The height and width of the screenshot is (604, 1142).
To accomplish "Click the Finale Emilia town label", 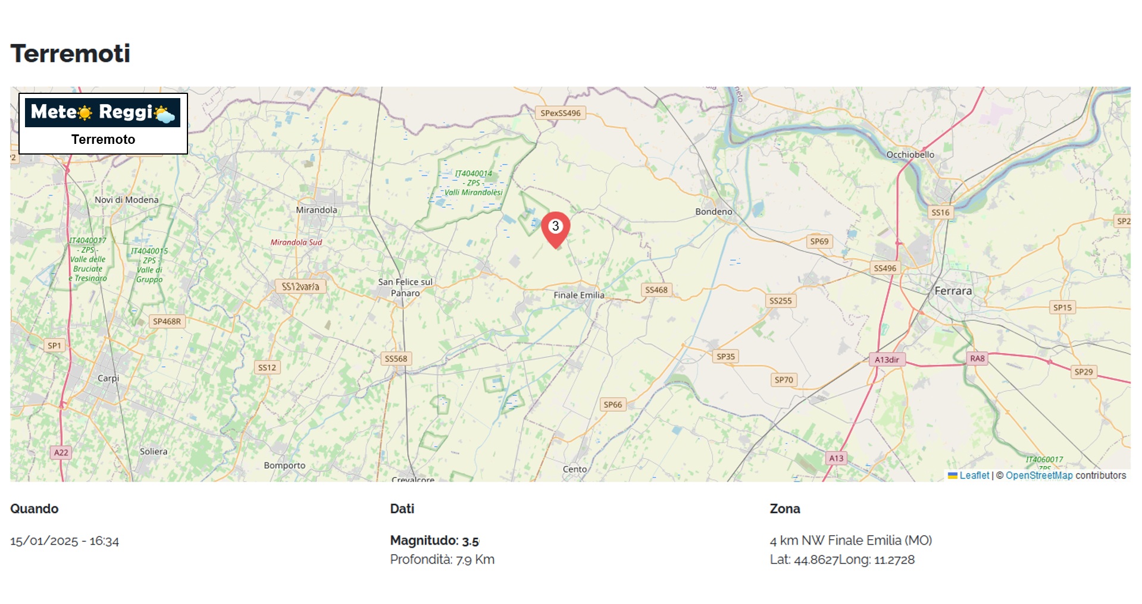I will pos(578,295).
